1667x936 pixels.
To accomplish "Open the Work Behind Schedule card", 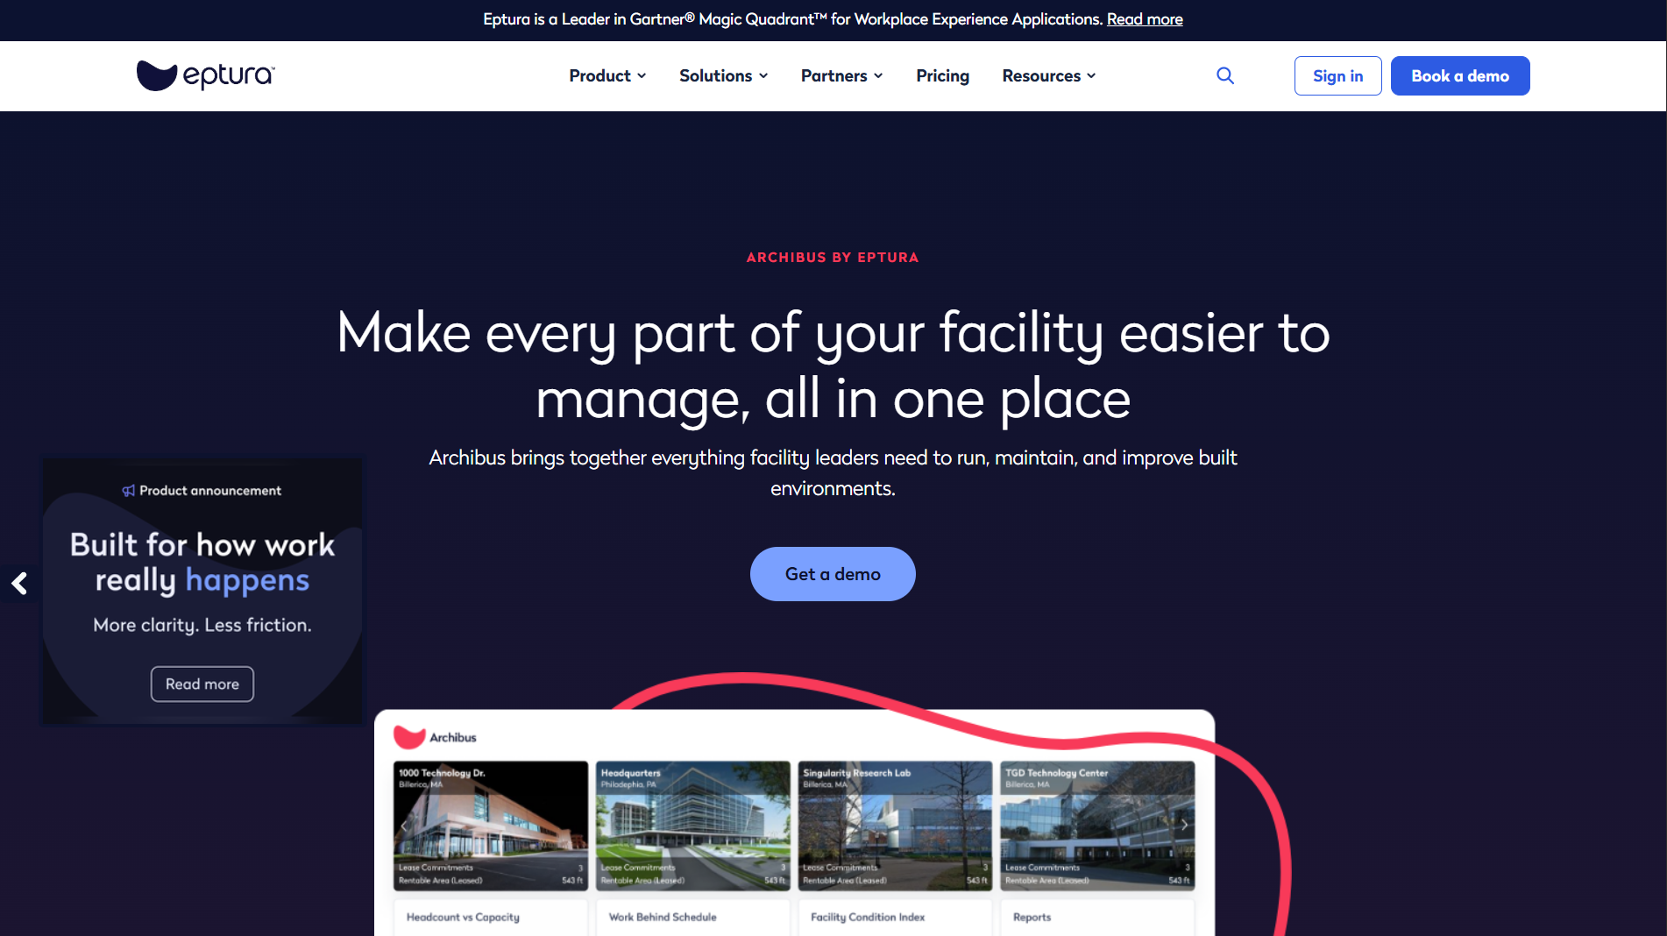I will click(693, 917).
